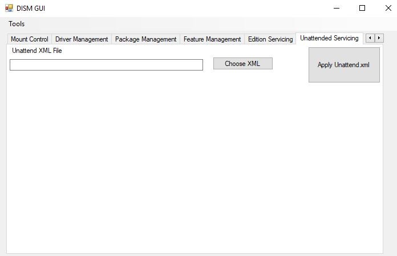The width and height of the screenshot is (397, 256).
Task: Click the Unattended Servicing tab
Action: pos(329,38)
